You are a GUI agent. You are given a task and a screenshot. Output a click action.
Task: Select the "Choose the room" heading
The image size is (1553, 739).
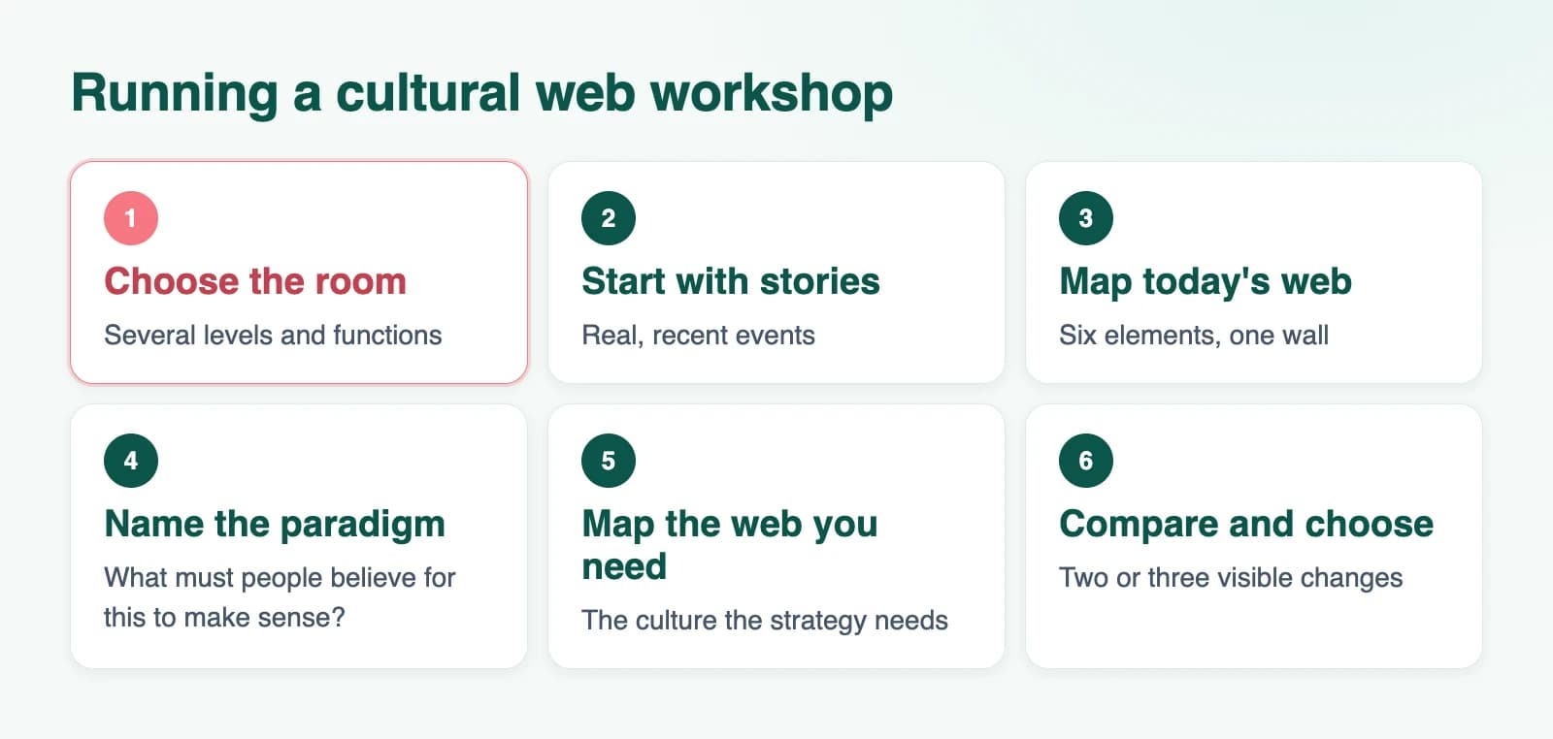click(x=255, y=281)
